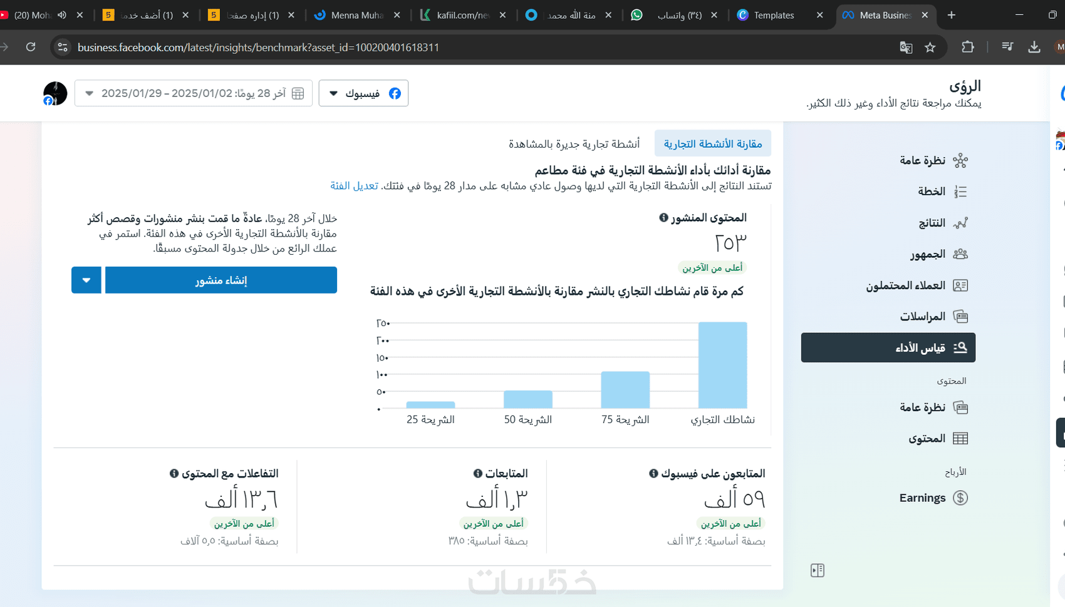The image size is (1065, 607).
Task: Open the Earnings dollar icon
Action: pyautogui.click(x=960, y=498)
